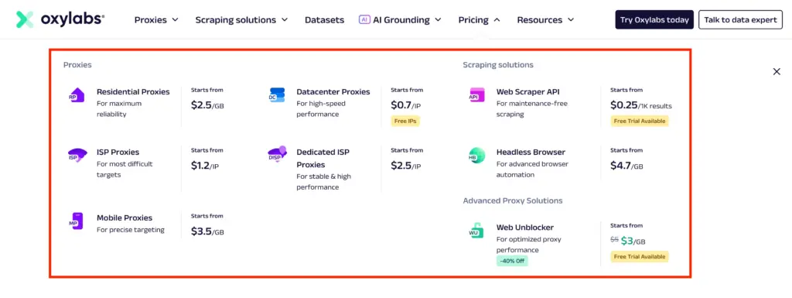Screen dimensions: 792x298
Task: Open the Resources nav menu
Action: tap(545, 19)
